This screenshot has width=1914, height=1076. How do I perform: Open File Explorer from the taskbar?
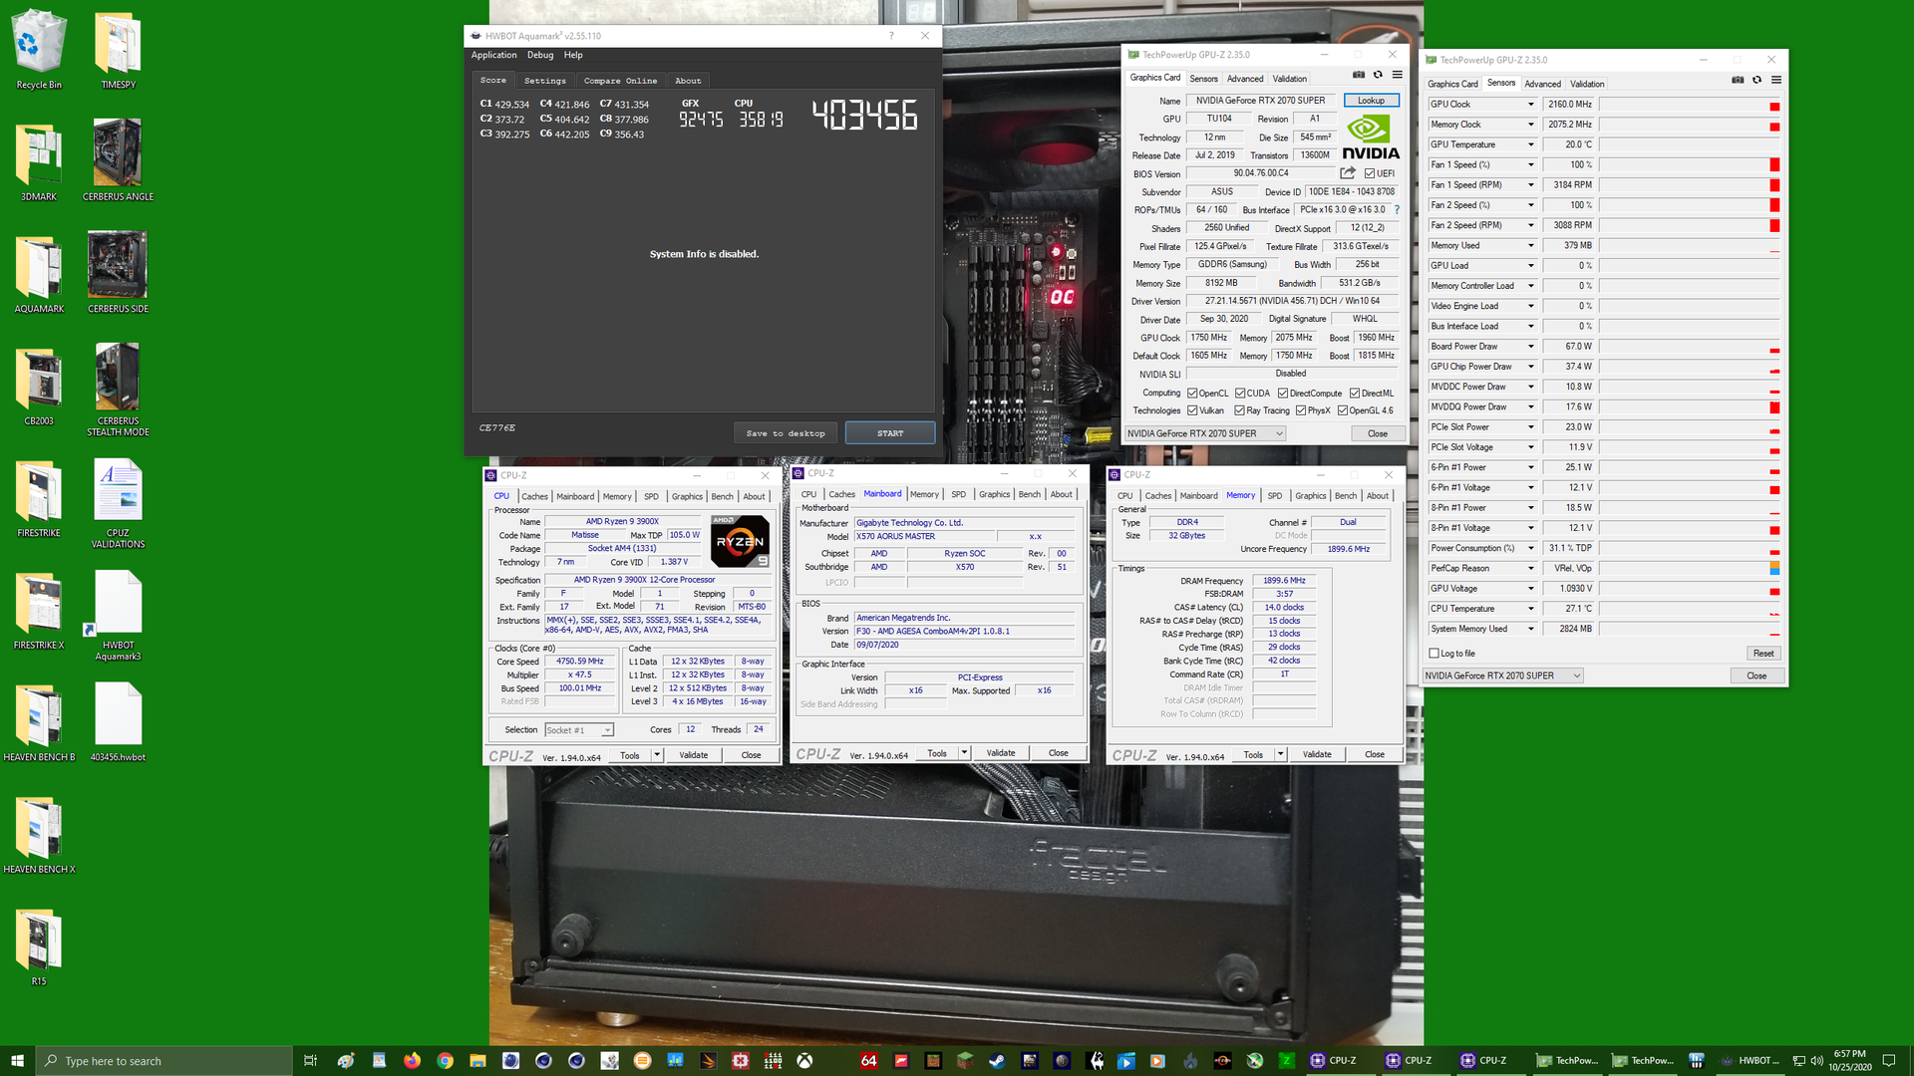pyautogui.click(x=478, y=1061)
